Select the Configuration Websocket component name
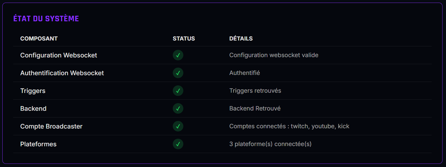Viewport: 446px width, 167px height. click(59, 55)
